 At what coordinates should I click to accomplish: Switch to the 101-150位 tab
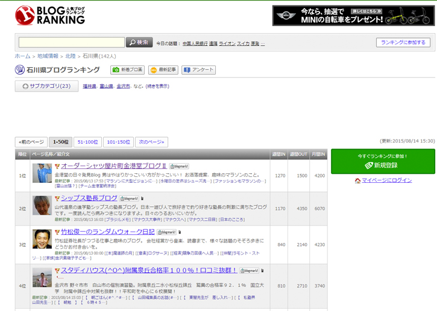(x=119, y=142)
